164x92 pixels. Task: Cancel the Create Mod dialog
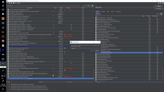(x=97, y=51)
